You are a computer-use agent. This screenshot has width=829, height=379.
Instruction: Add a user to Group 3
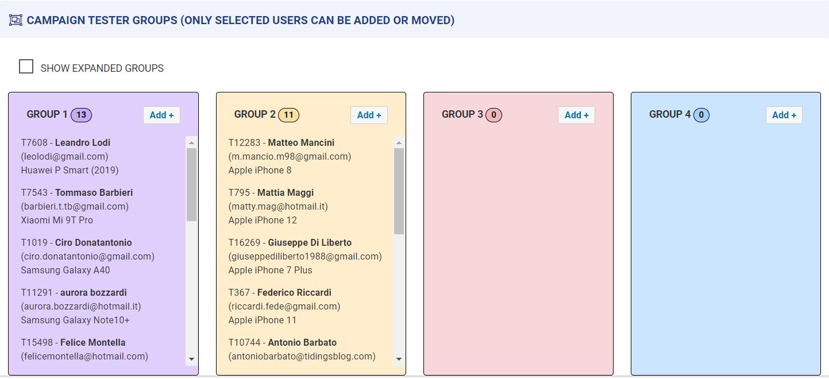pyautogui.click(x=576, y=115)
